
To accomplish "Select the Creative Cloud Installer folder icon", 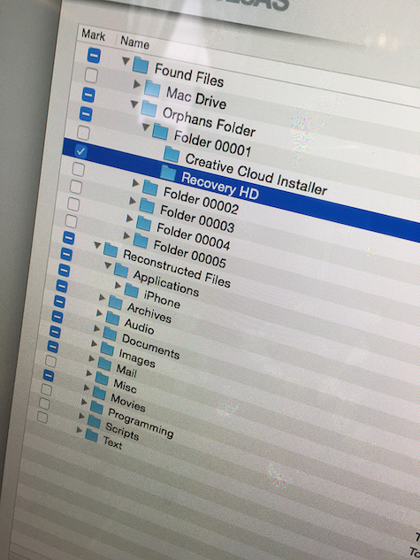I will coord(172,154).
